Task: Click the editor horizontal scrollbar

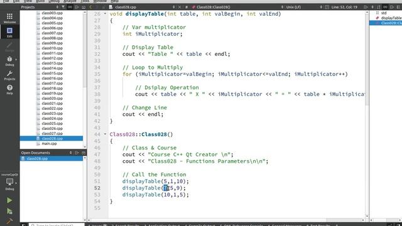Action: pos(225,220)
